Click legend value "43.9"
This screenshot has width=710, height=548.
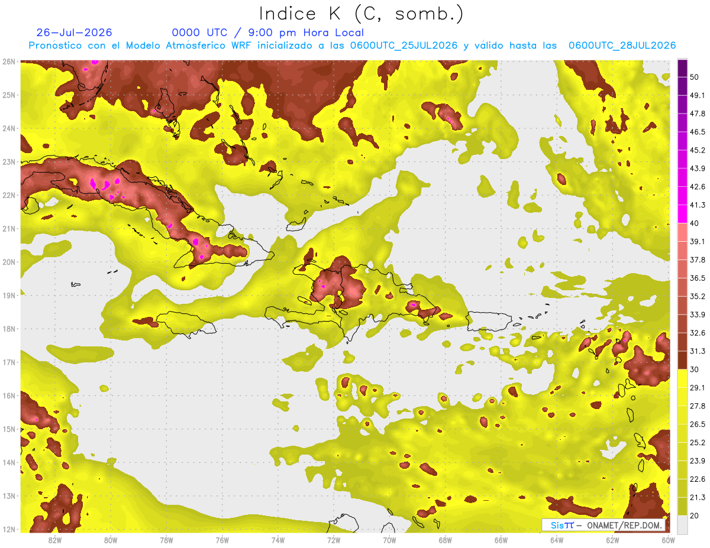click(x=698, y=168)
